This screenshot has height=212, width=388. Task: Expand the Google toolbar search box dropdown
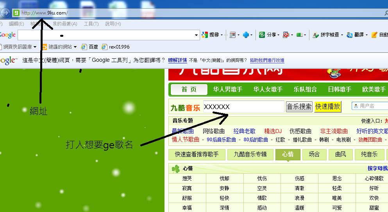197,35
